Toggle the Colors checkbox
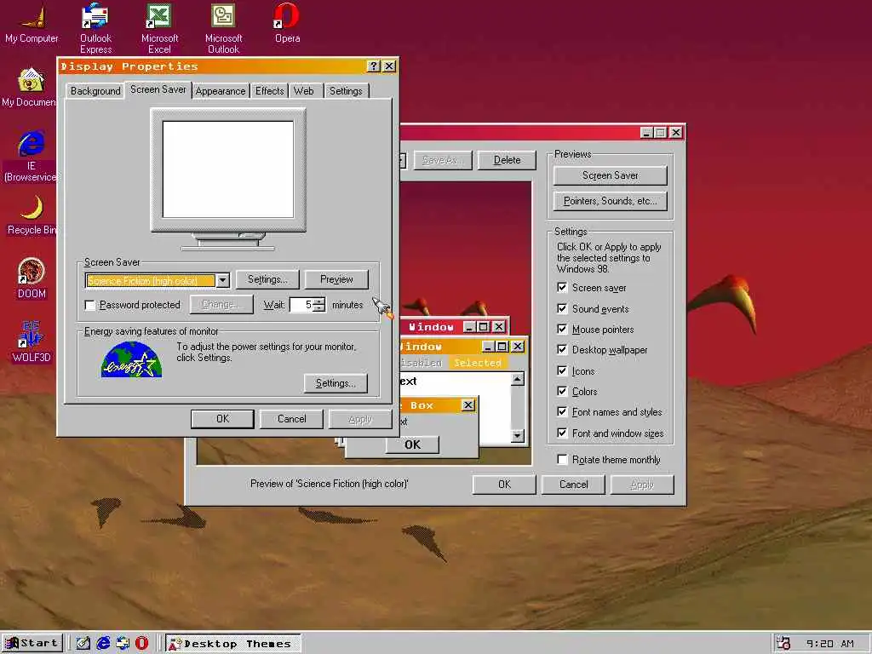872x654 pixels. 562,392
